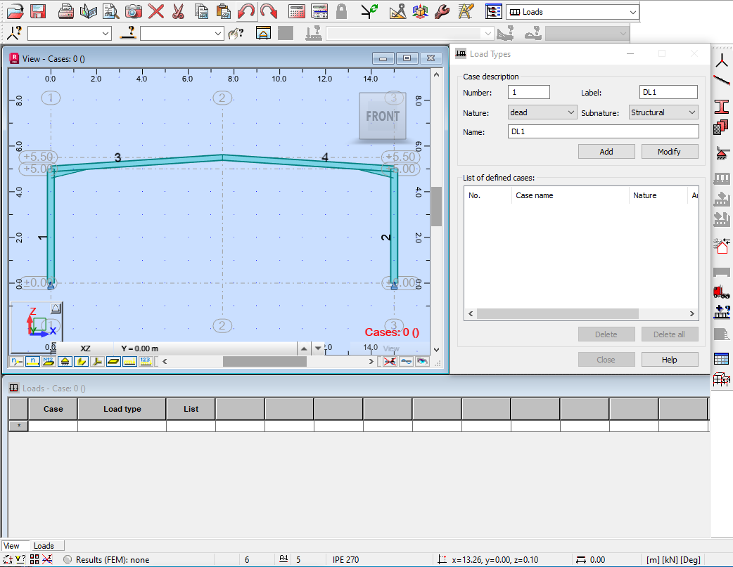
Task: Click the Add button for load case
Action: pyautogui.click(x=606, y=152)
